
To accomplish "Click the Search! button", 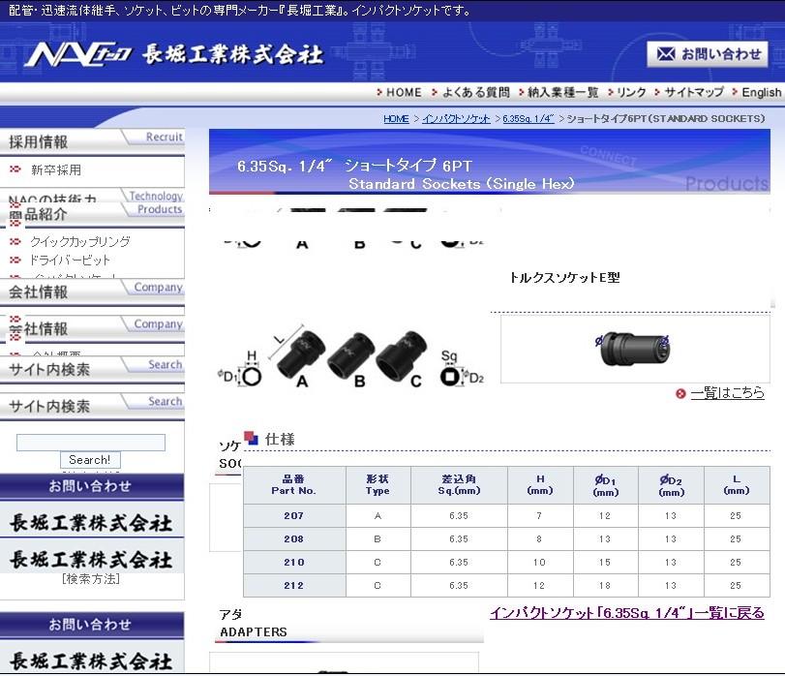I will point(90,460).
